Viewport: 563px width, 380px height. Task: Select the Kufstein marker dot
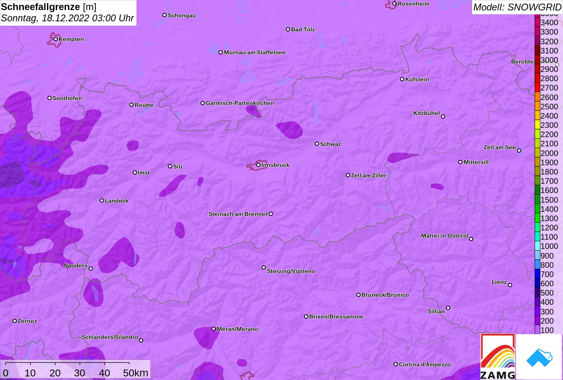(402, 79)
